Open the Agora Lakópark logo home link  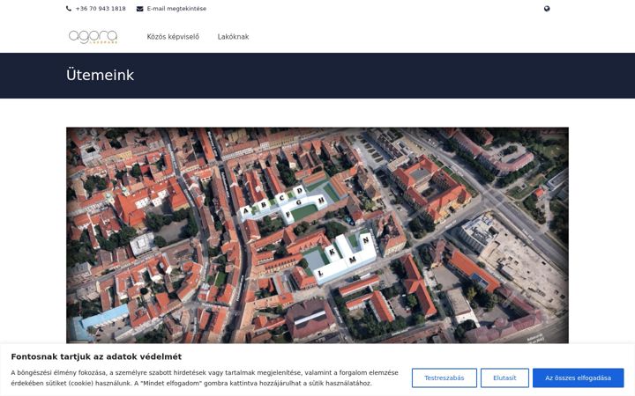pos(93,37)
